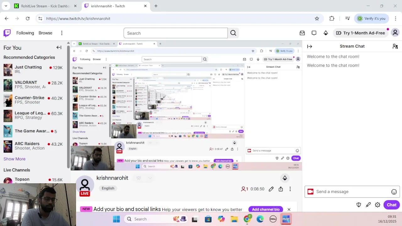Click Try 1-Month Ad-Free button
The width and height of the screenshot is (402, 226).
pyautogui.click(x=360, y=33)
